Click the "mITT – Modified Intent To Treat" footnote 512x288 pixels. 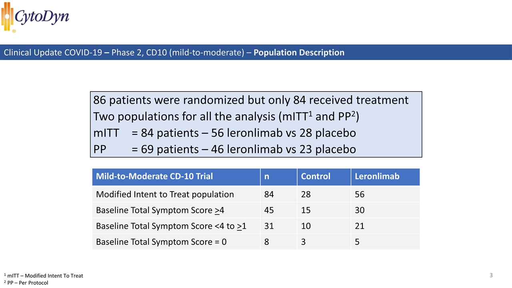click(44, 276)
